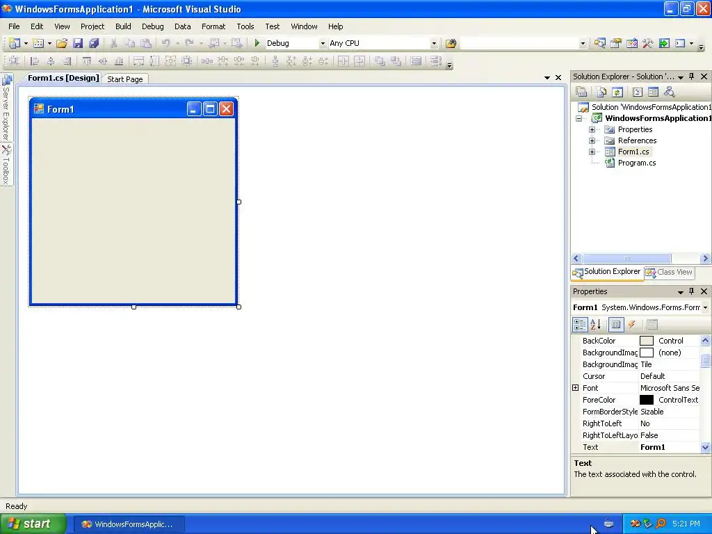Image resolution: width=712 pixels, height=534 pixels.
Task: Save Form1.cs with the floppy disk icon
Action: pos(78,43)
